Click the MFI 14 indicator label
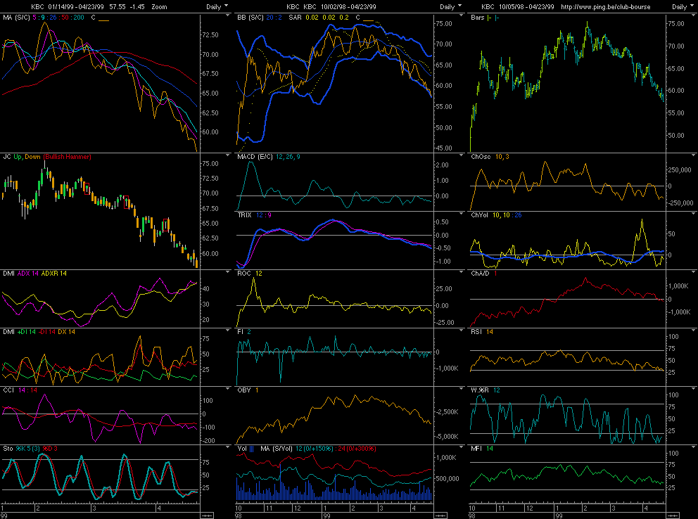 point(482,449)
